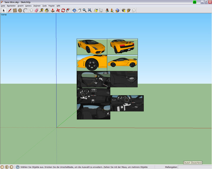212x169 pixels.
Task: Select the pink Eraser tool
Action: pos(36,10)
